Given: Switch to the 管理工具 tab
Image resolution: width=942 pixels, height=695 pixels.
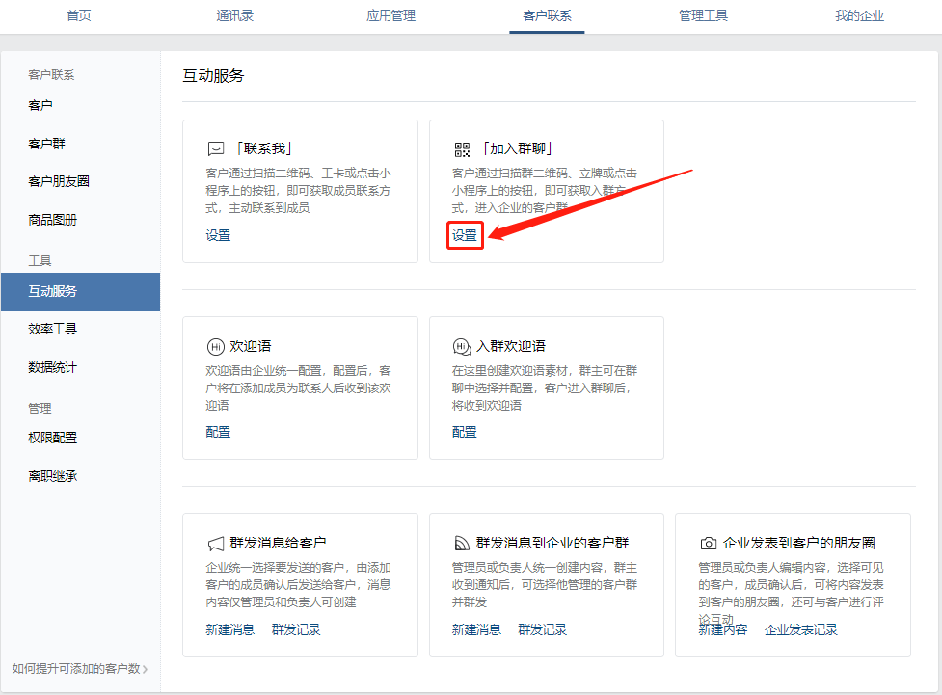Looking at the screenshot, I should pos(703,16).
